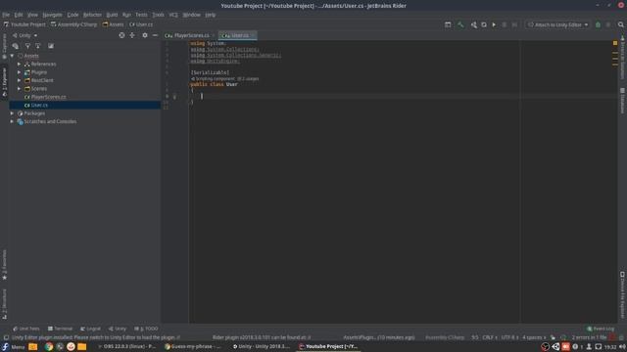Click the 4 spaces indent status entry
Viewport: 627px width, 352px height.
click(x=534, y=337)
